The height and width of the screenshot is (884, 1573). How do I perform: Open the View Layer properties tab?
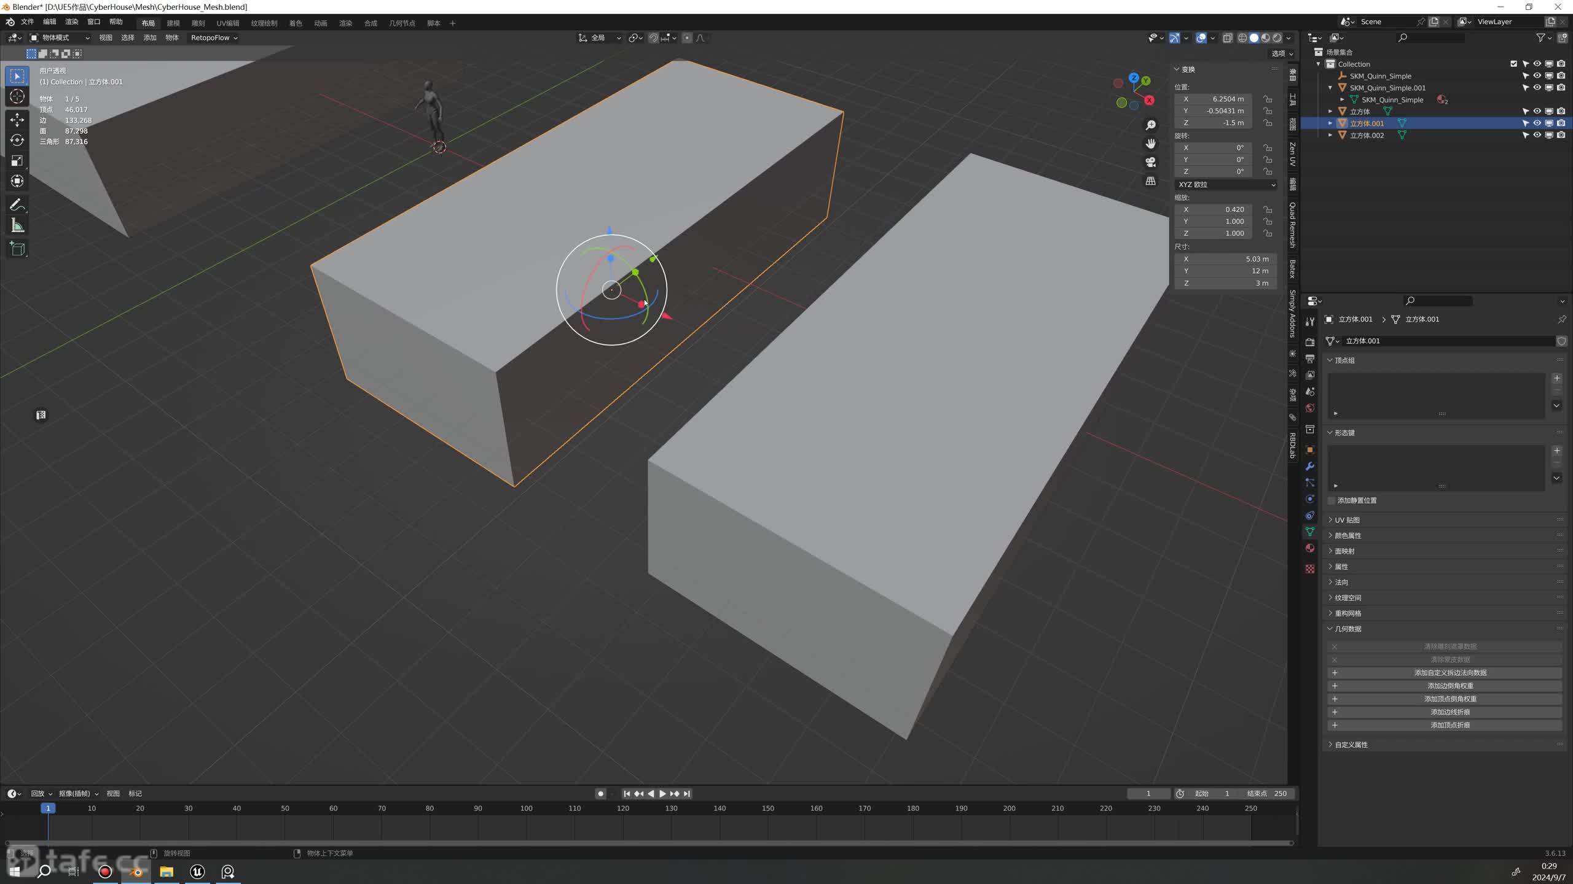click(1310, 375)
